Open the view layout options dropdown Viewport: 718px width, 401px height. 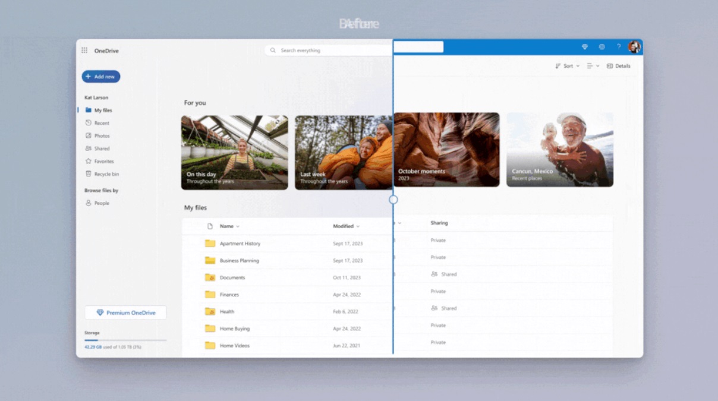(x=593, y=66)
